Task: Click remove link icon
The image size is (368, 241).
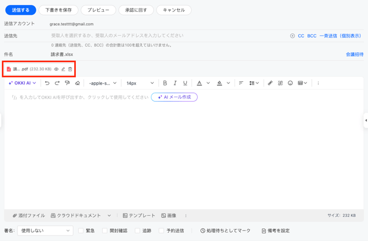Action: pos(280,83)
